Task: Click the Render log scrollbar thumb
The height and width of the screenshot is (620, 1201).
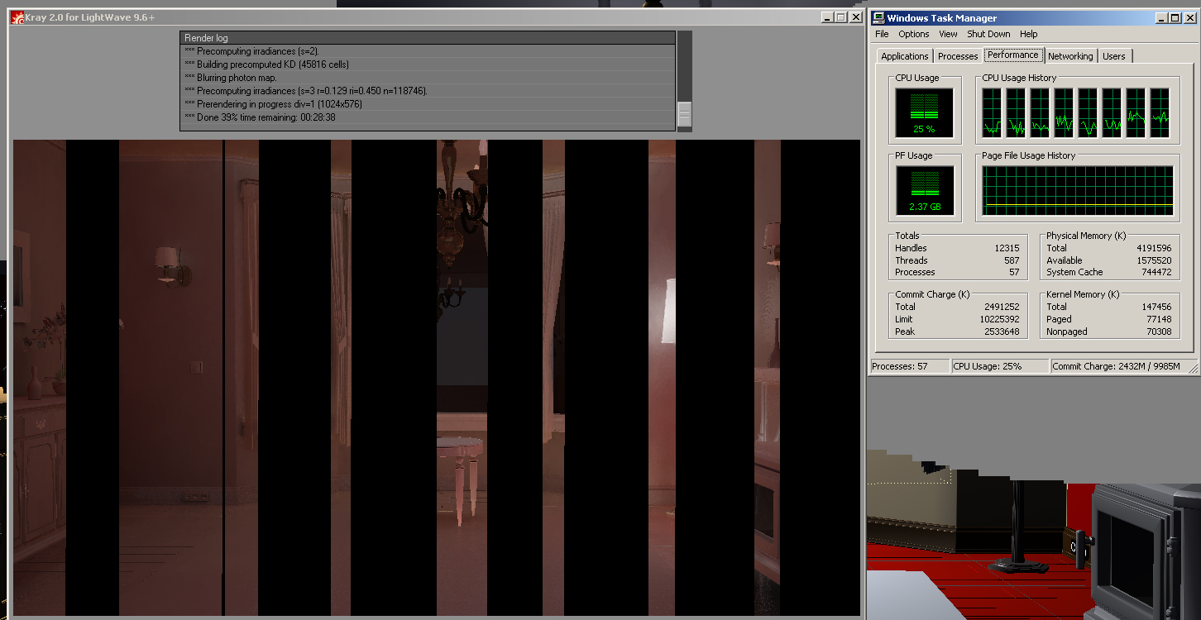Action: click(684, 114)
